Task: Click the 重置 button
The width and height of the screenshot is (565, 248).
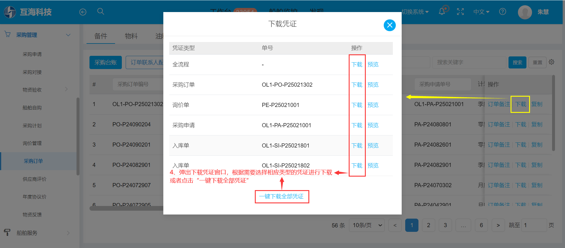Action: (537, 62)
